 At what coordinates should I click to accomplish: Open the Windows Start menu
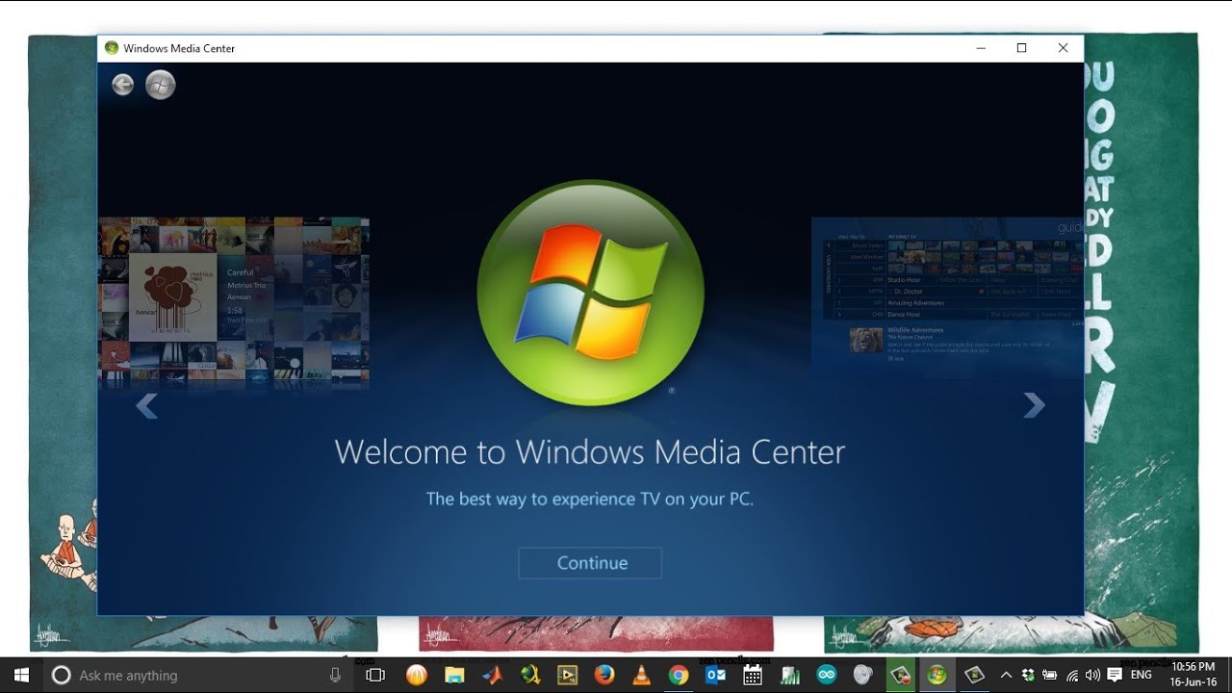click(21, 675)
